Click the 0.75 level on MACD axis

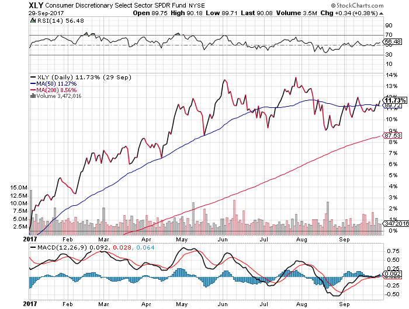pyautogui.click(x=393, y=251)
